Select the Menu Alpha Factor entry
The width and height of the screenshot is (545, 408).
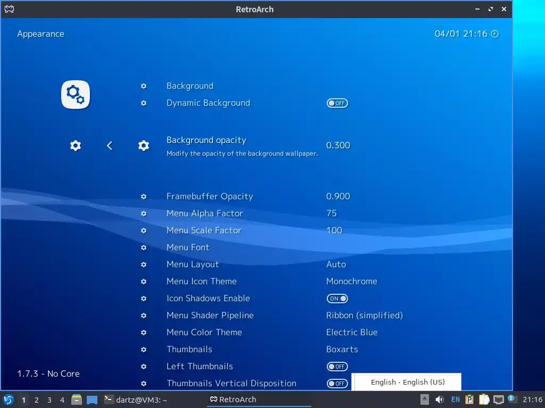click(x=204, y=214)
